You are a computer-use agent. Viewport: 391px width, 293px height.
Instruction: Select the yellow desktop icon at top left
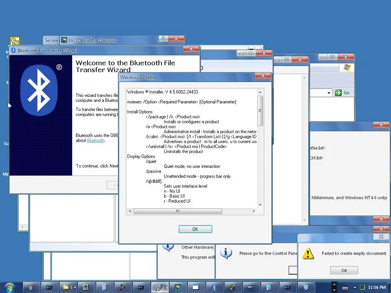coord(15,41)
